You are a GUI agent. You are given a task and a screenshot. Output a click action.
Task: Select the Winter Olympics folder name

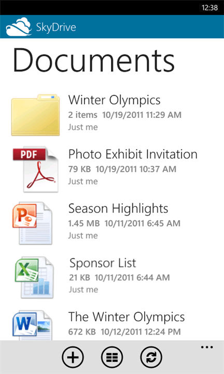114,100
